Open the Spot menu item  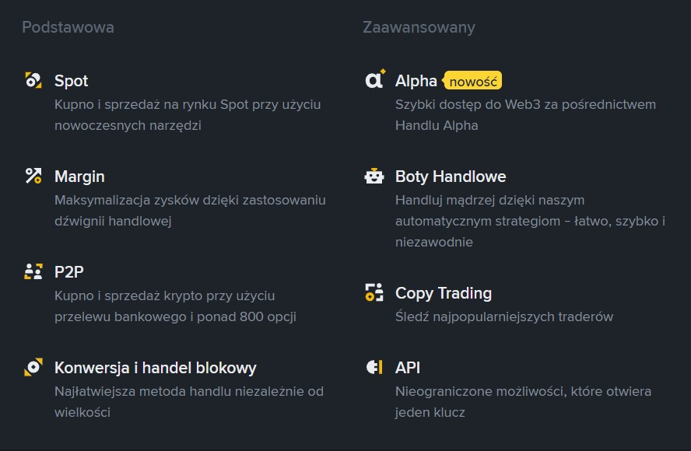[72, 81]
